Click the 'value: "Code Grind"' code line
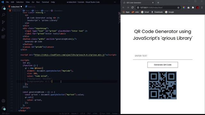 38,76
